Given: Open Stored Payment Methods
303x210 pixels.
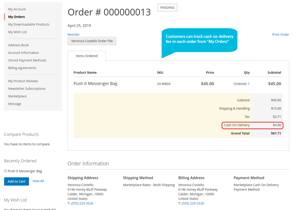Looking at the screenshot, I should (x=27, y=60).
